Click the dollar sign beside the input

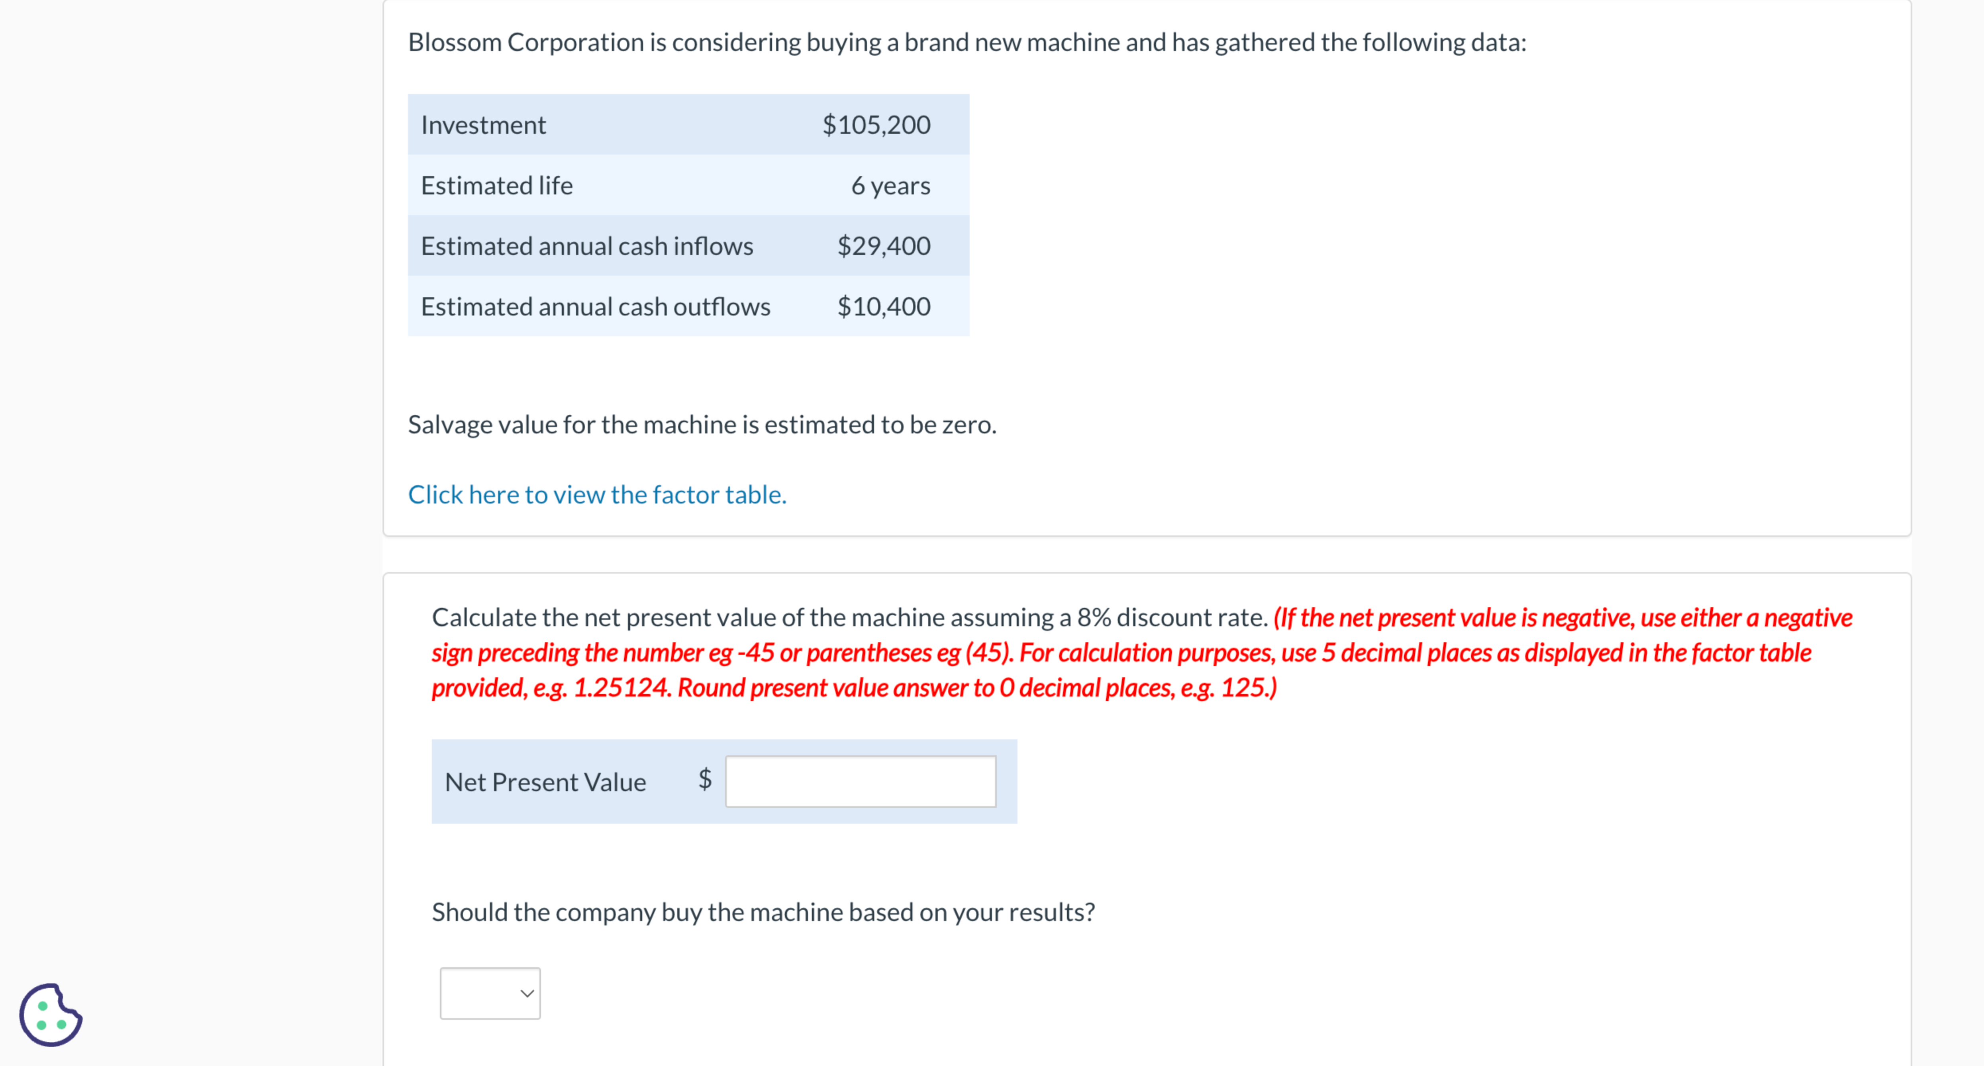705,780
